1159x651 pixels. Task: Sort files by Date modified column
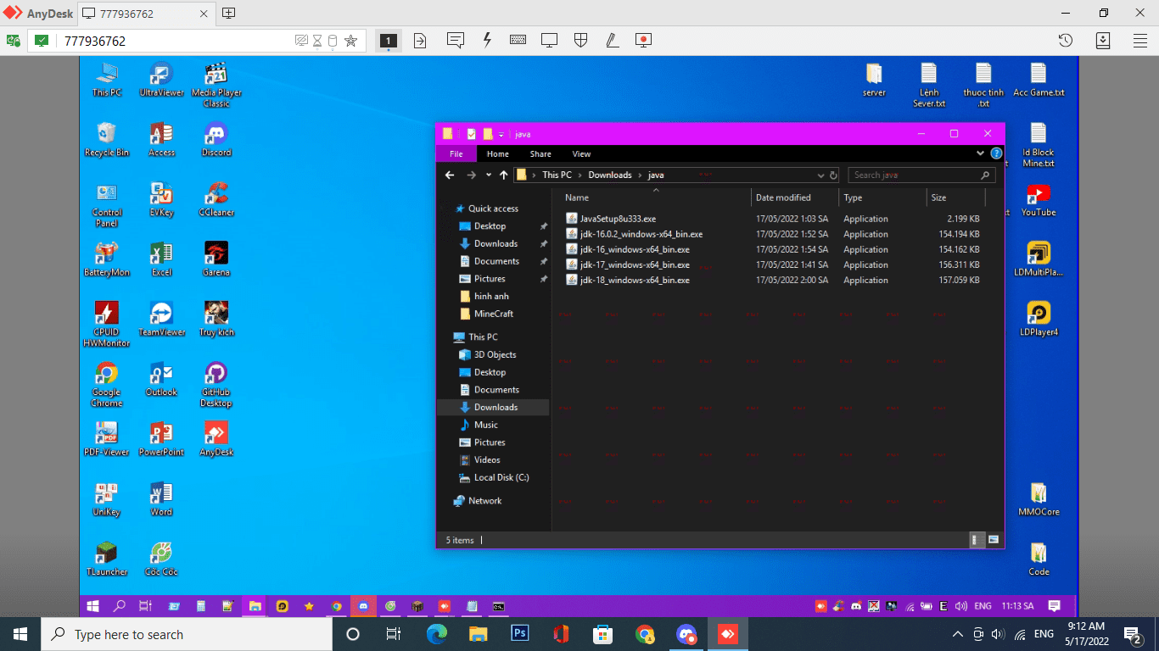click(x=783, y=198)
